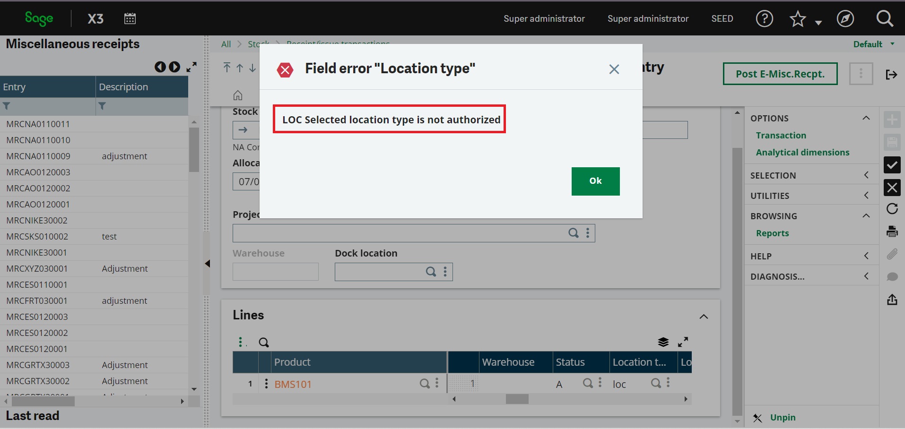Viewport: 905px width, 429px height.
Task: Refresh the record with the circular arrow
Action: (893, 208)
